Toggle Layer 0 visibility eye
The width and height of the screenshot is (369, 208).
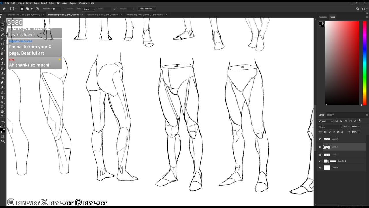tap(320, 168)
